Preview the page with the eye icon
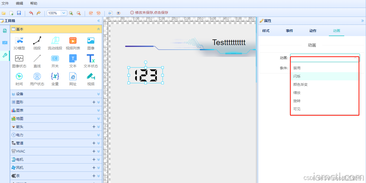 pos(118,13)
